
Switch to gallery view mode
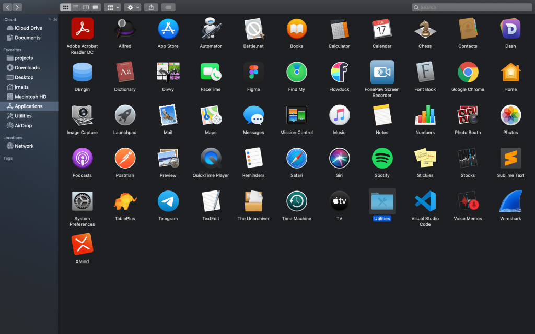pos(96,7)
